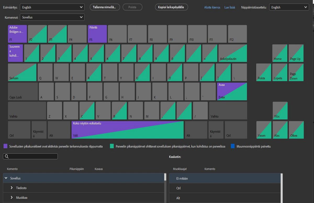Open the Lue lisää link
Screen dimensions: 314x203
[x=230, y=7]
